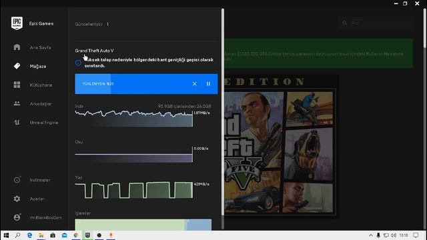Open the İndirmeler downloads icon
427x240 pixels.
click(17, 180)
